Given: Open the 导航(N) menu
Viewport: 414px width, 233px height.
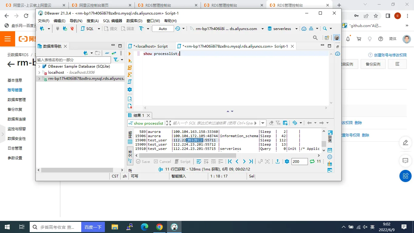Looking at the screenshot, I should 76,21.
